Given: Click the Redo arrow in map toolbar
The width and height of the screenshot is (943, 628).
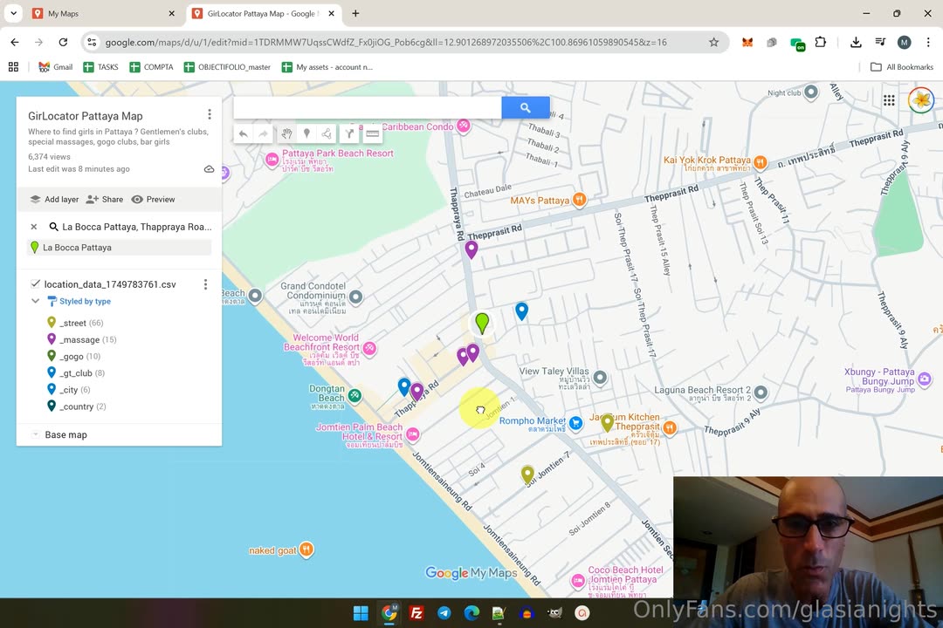Looking at the screenshot, I should (264, 133).
